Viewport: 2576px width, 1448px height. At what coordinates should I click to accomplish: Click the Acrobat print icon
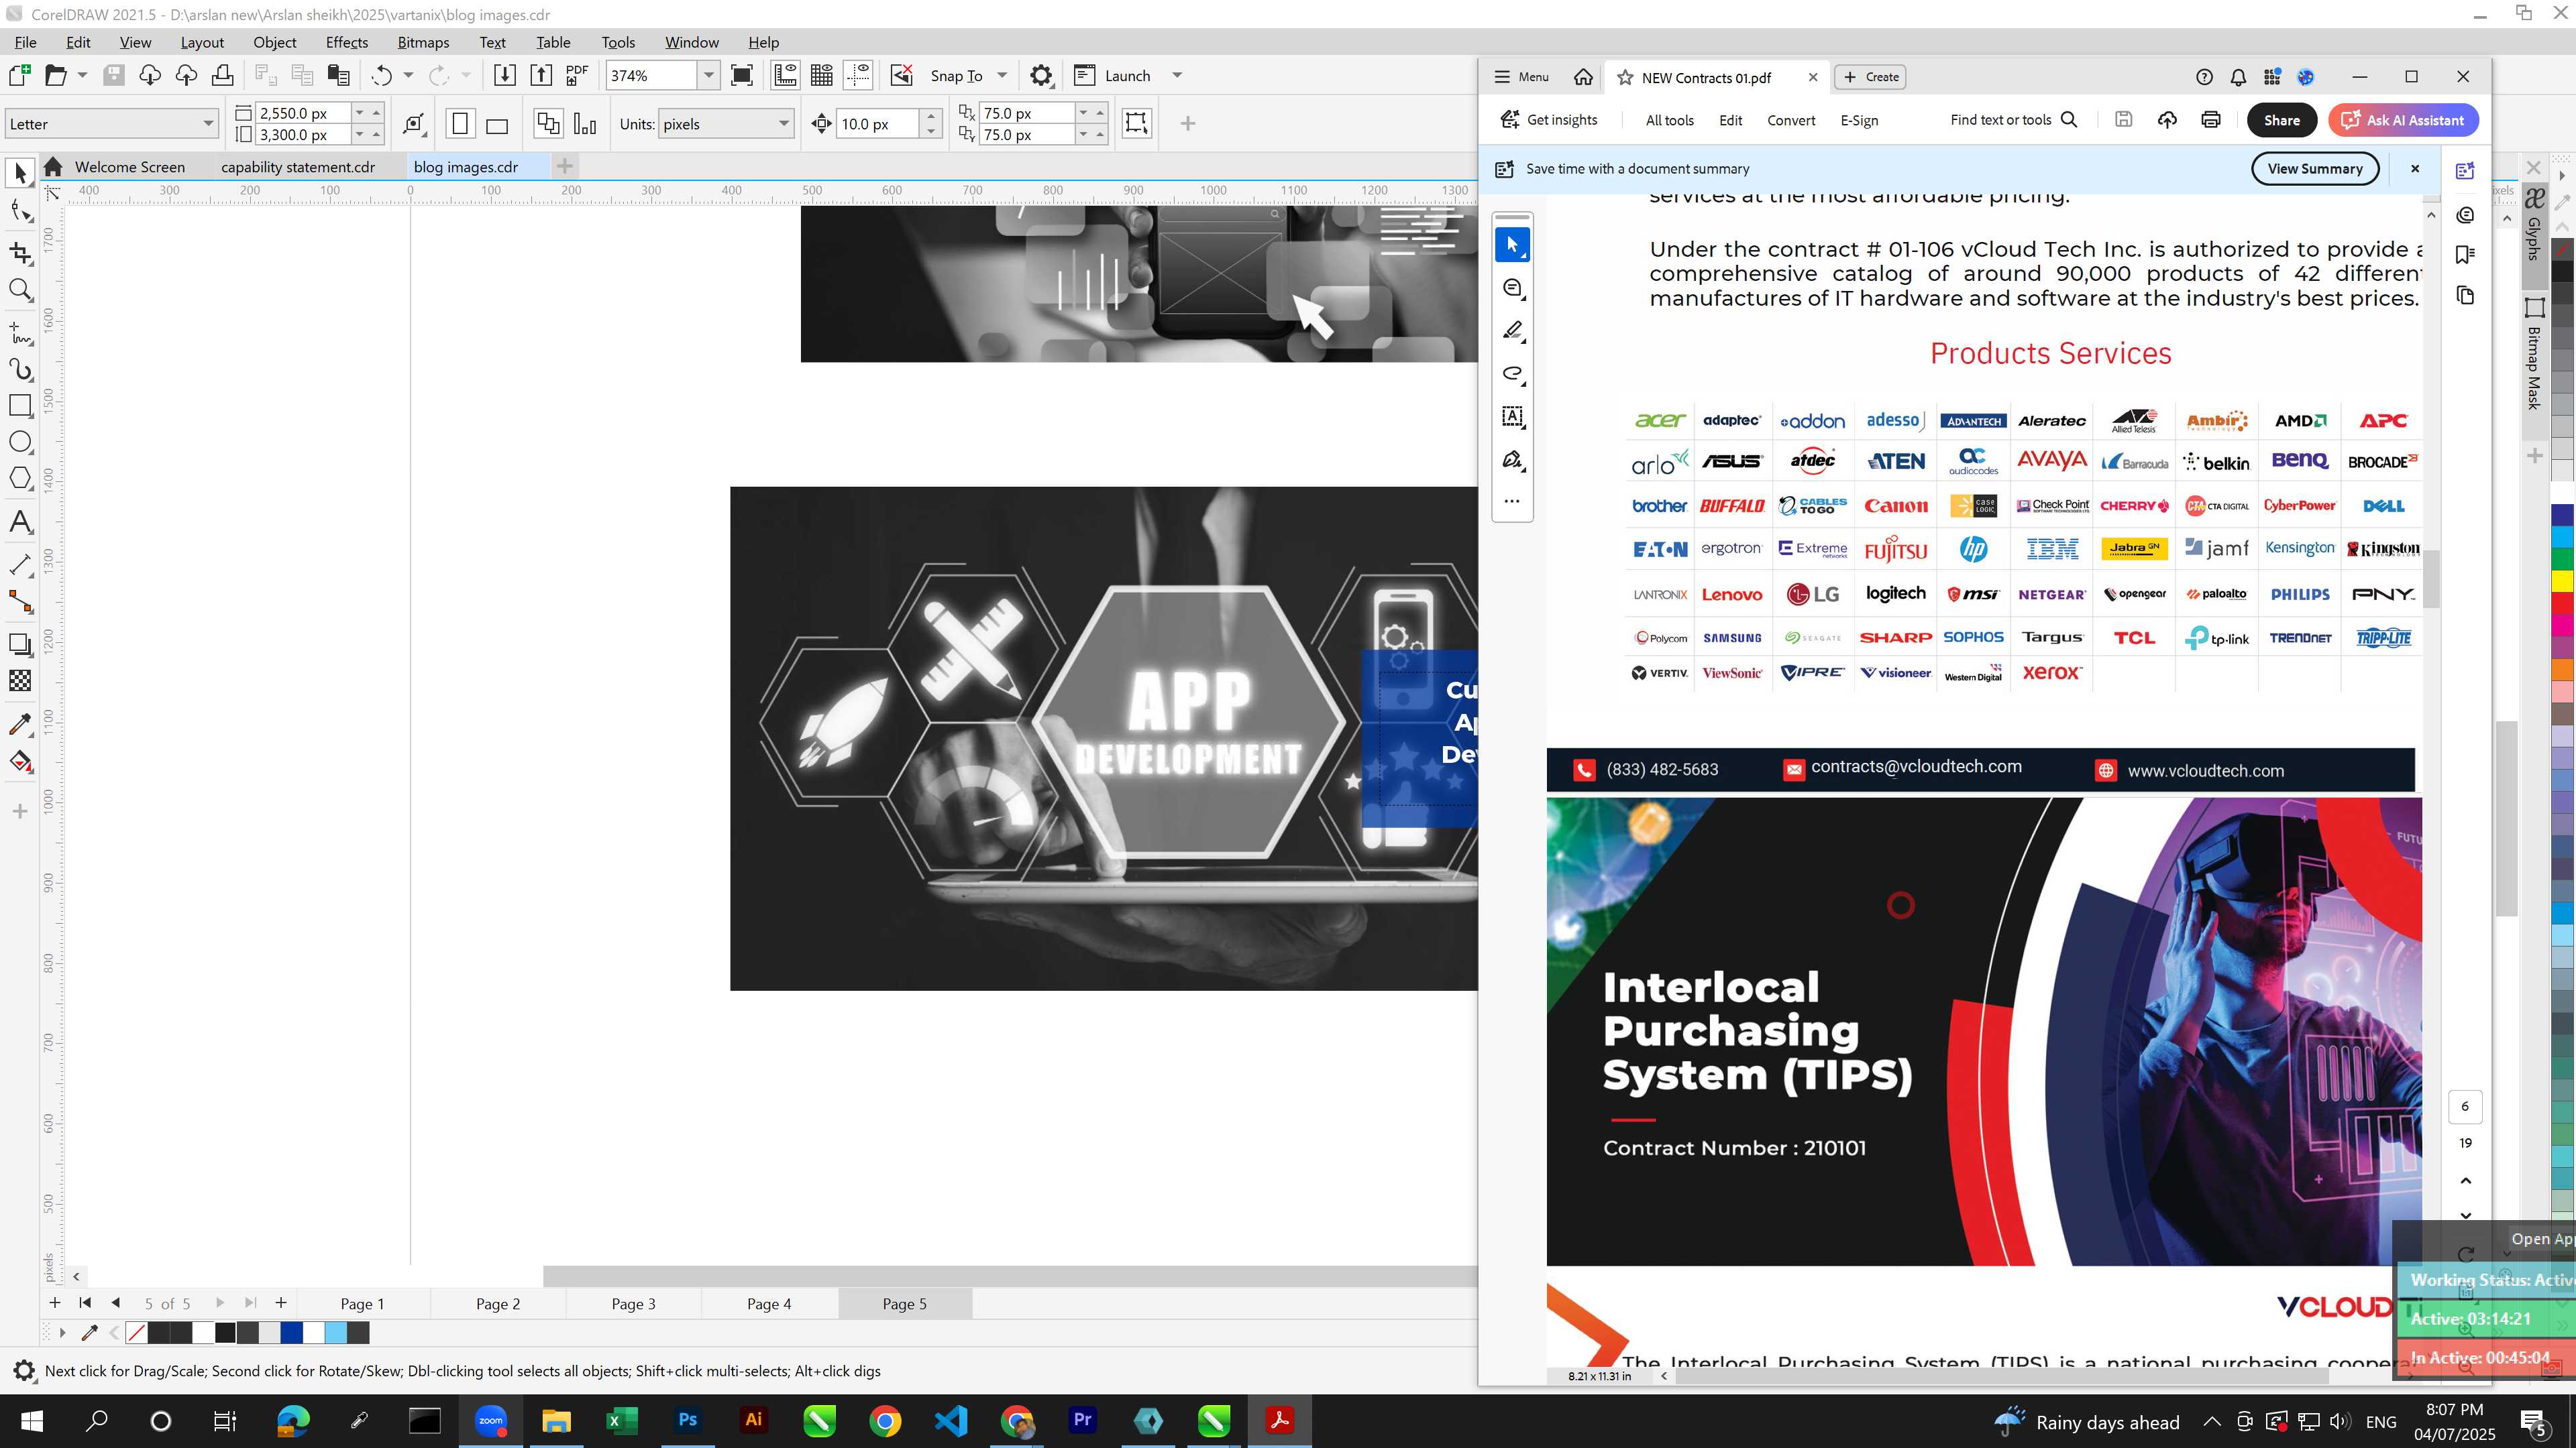click(x=2211, y=120)
